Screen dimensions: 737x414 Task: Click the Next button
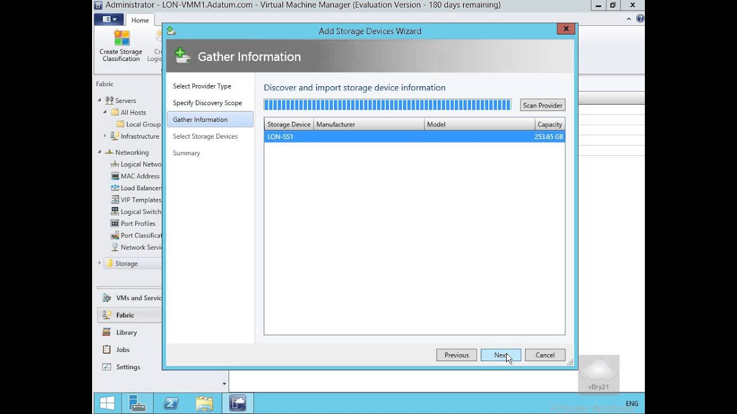(x=501, y=355)
